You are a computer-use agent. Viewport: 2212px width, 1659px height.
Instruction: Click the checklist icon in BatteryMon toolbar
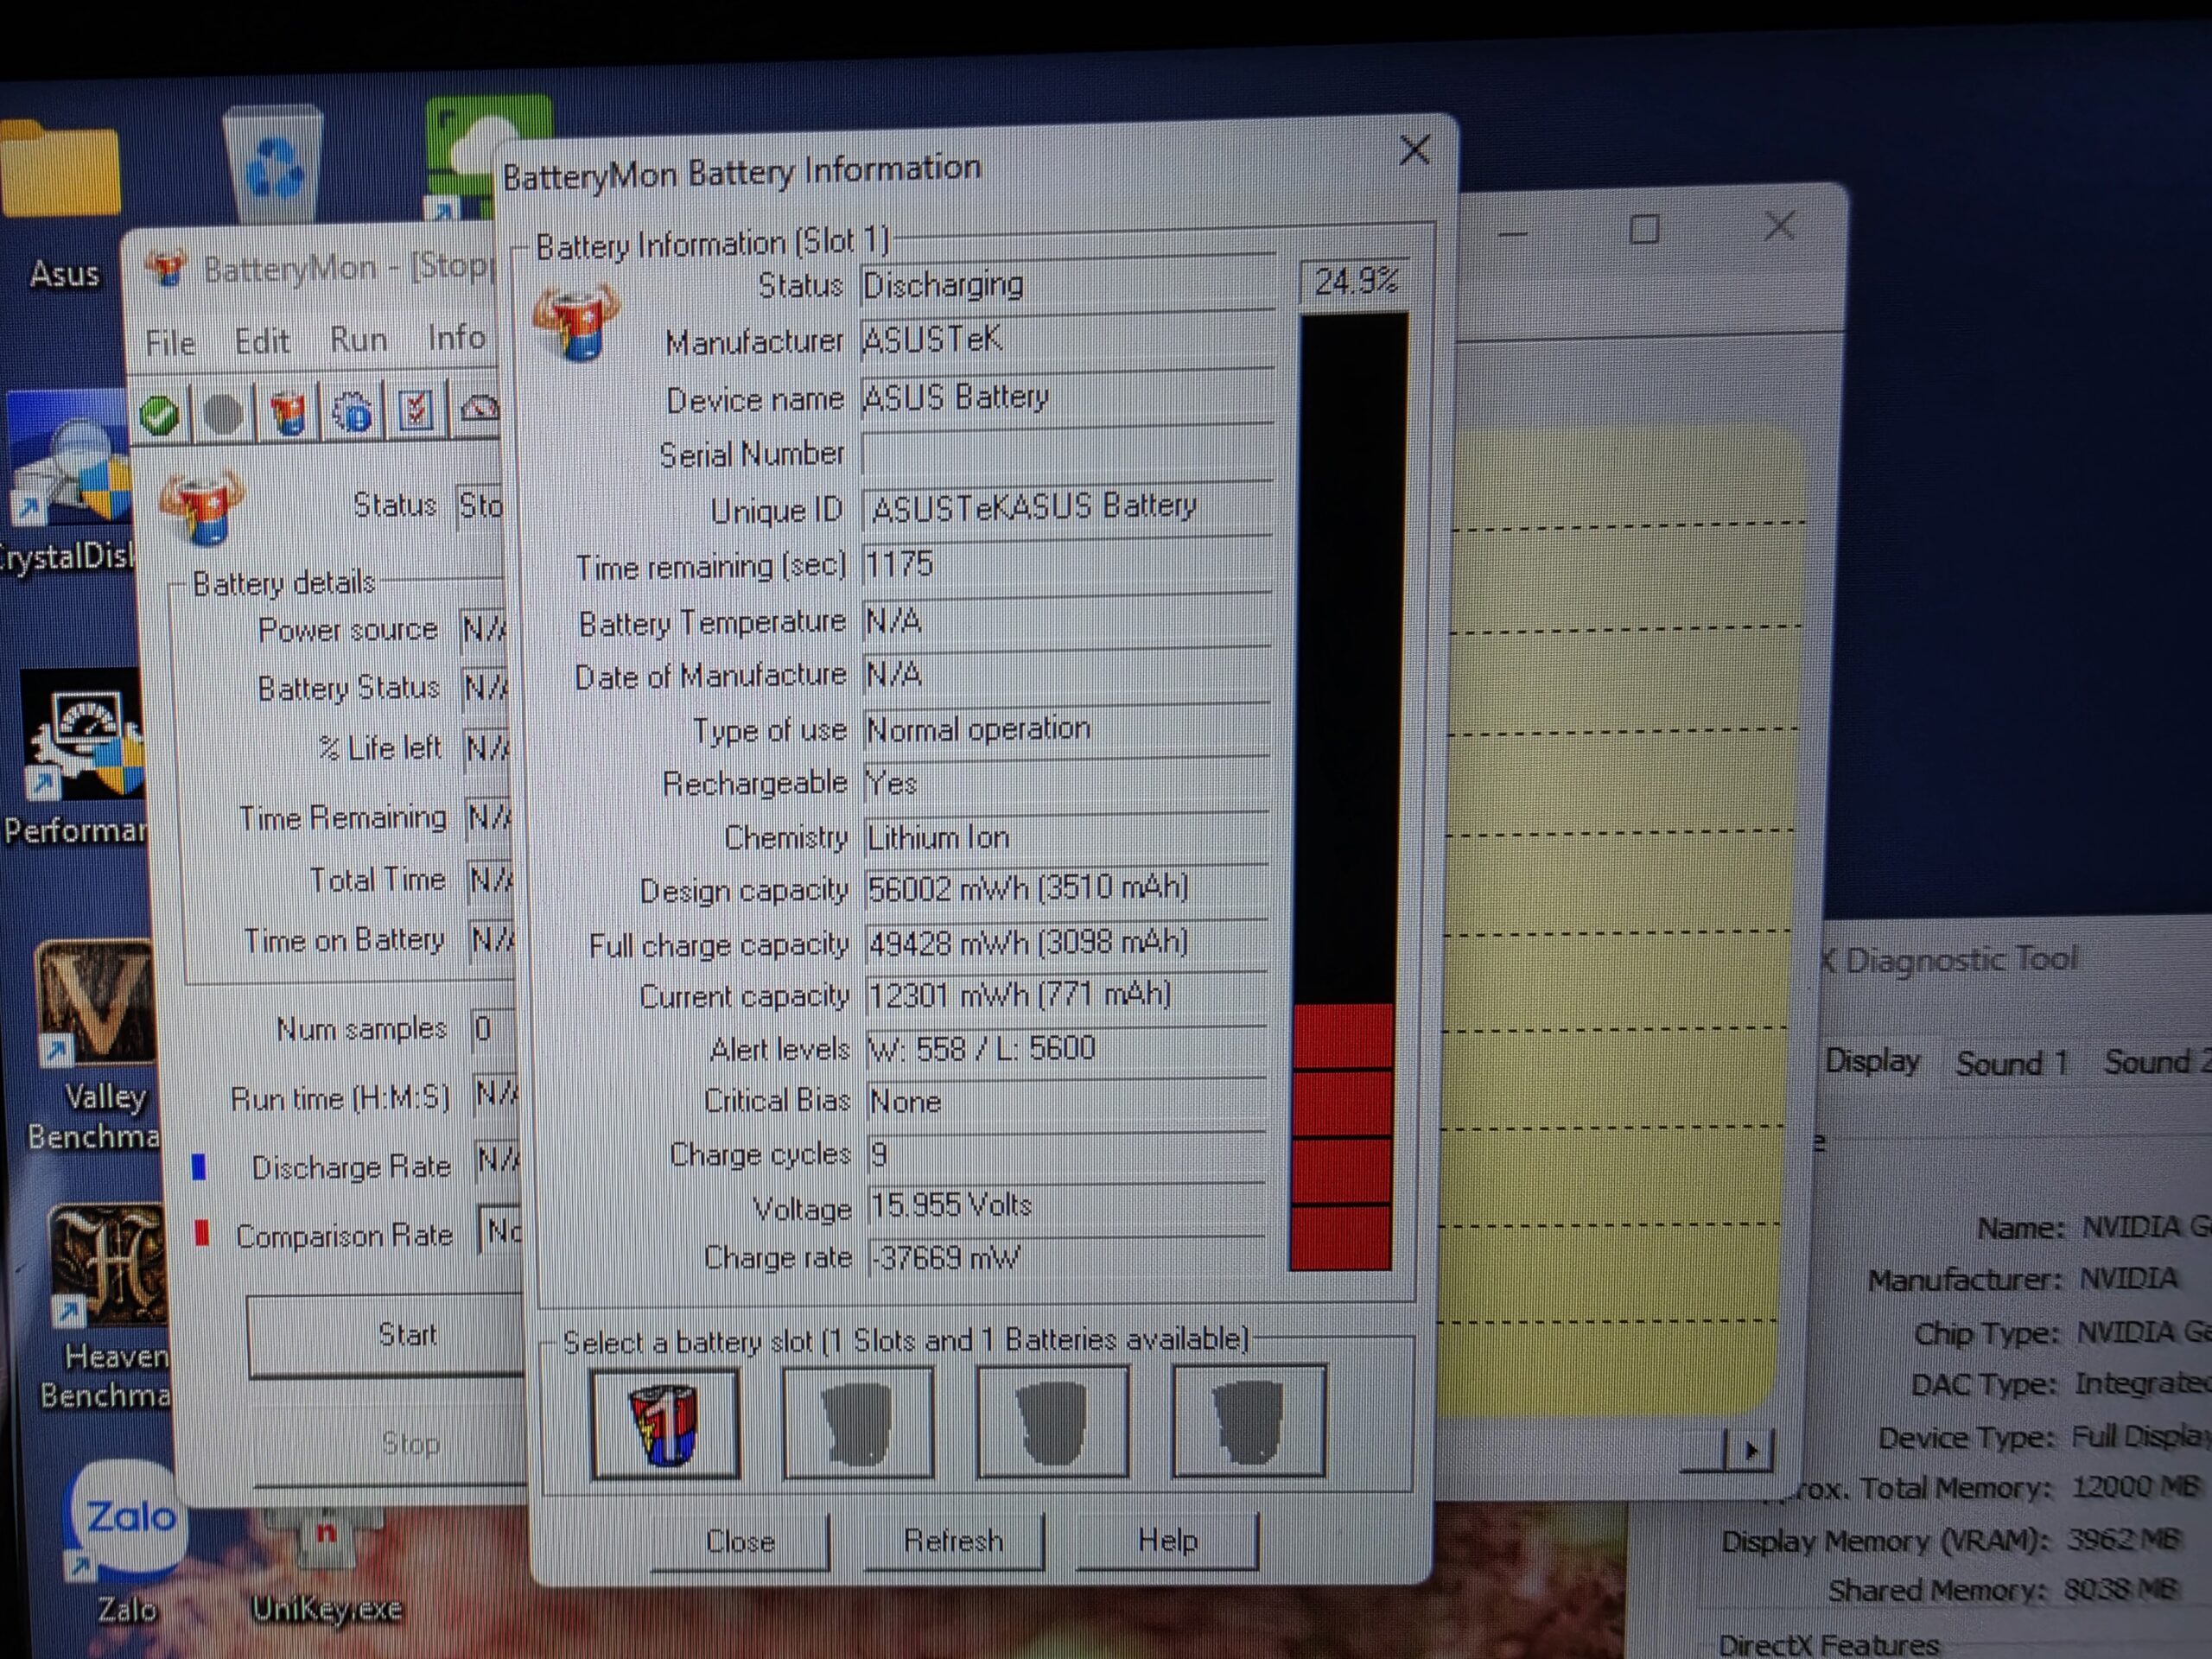(x=416, y=409)
